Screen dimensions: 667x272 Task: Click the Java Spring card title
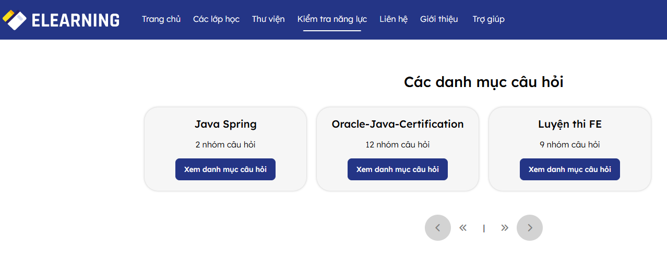[225, 124]
